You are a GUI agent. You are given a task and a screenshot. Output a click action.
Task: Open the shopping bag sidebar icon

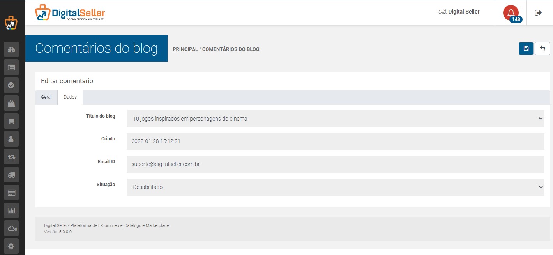coord(11,103)
